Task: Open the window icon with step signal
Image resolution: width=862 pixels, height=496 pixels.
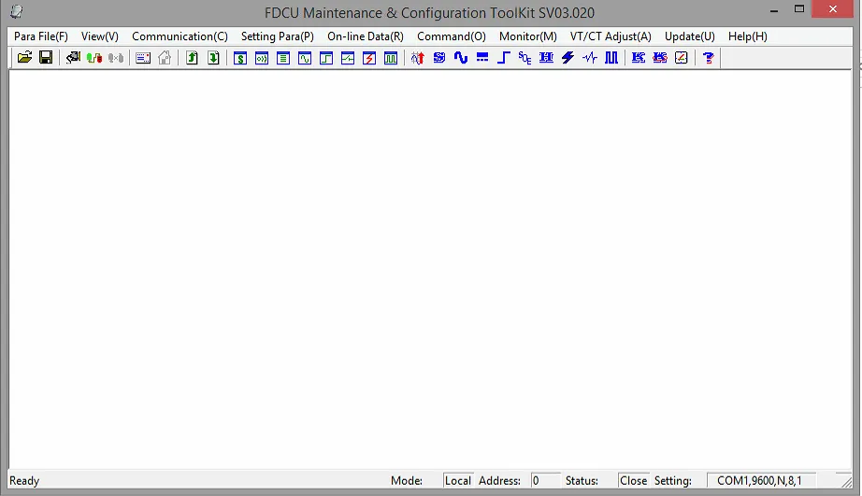Action: [x=326, y=58]
